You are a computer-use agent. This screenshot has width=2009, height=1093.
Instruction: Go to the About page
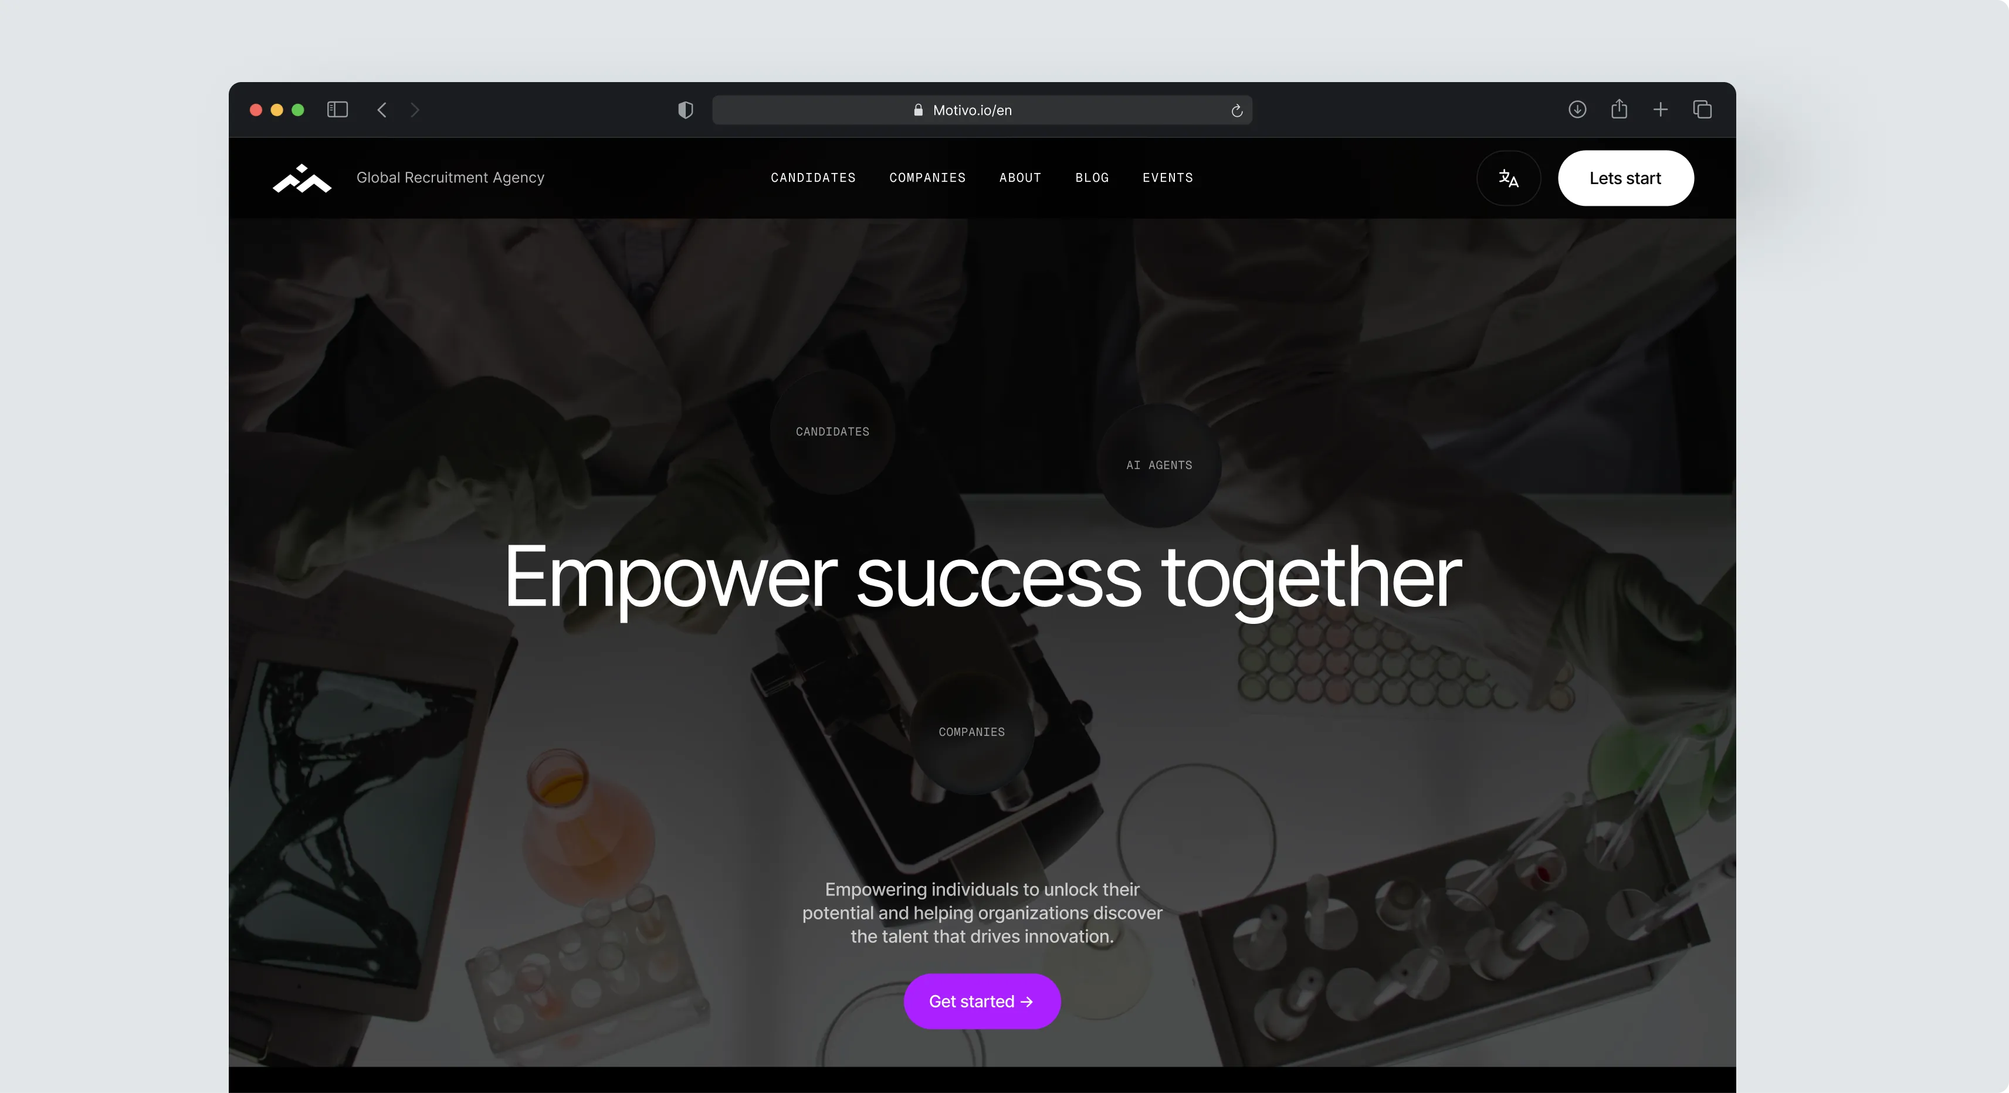pos(1020,178)
